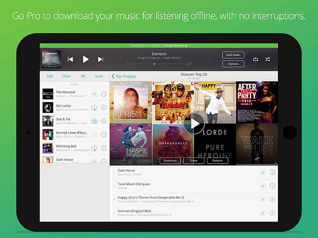Click the Wake Me Up album cover
The height and width of the screenshot is (238, 318).
point(257,144)
